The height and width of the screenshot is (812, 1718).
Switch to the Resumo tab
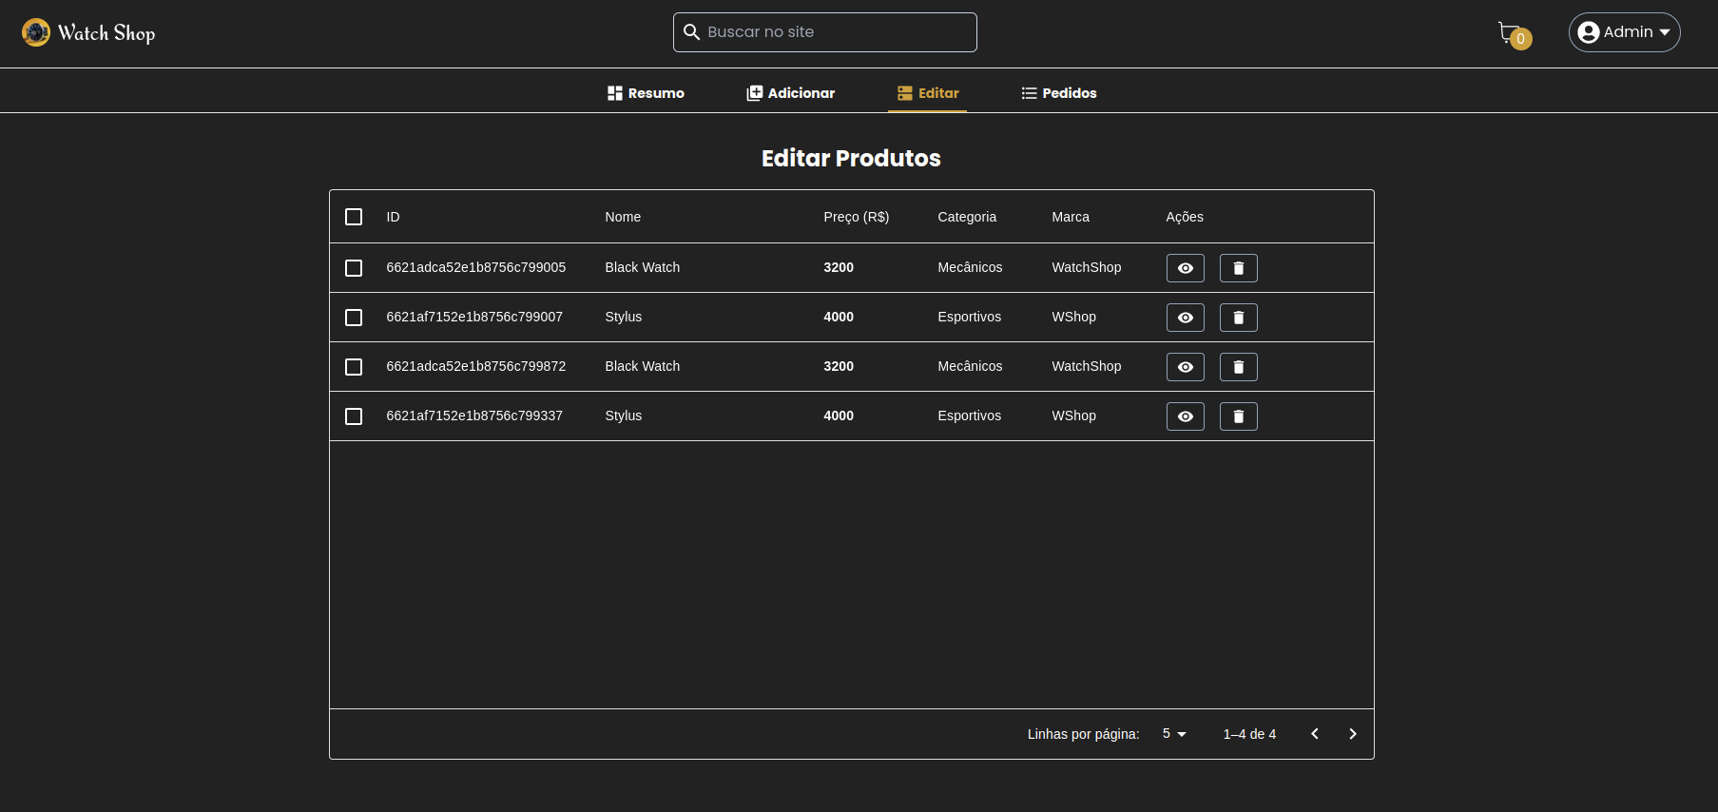[646, 93]
